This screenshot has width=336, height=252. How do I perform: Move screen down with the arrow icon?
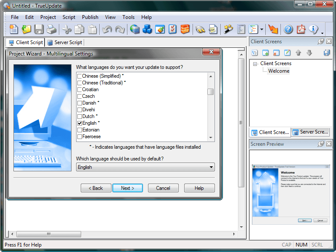309,52
